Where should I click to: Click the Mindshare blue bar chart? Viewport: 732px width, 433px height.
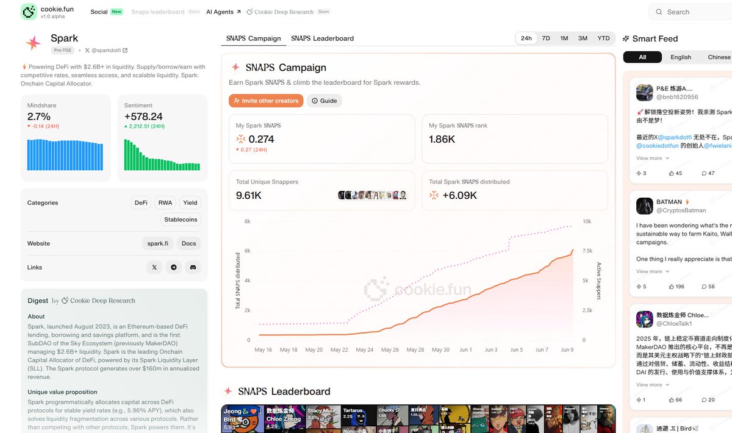66,155
